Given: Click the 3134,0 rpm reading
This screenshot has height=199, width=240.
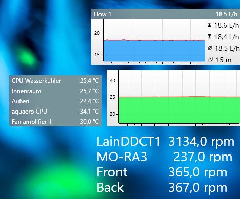Looking at the screenshot, I should pyautogui.click(x=201, y=142).
